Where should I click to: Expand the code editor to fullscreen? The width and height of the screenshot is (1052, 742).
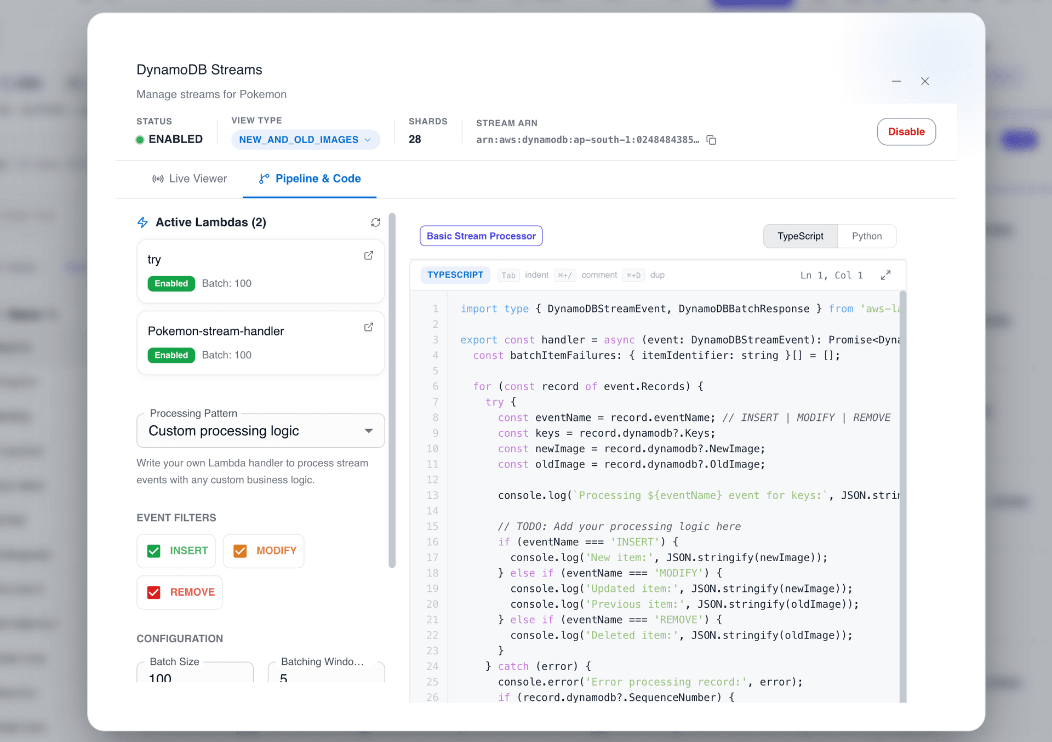[885, 275]
